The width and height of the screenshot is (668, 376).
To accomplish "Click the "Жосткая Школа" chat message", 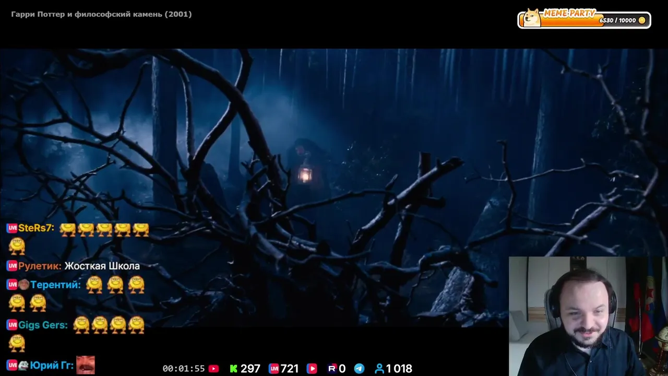I will pos(102,266).
